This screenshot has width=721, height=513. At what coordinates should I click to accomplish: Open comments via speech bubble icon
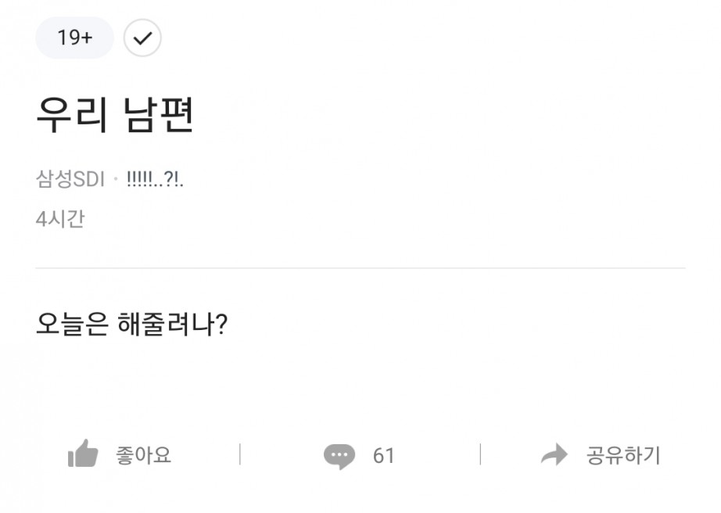point(339,456)
